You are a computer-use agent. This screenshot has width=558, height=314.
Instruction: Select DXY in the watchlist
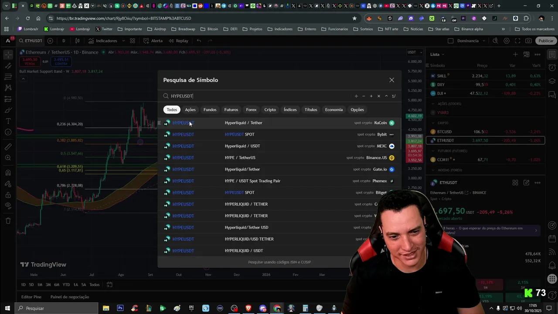[486, 85]
